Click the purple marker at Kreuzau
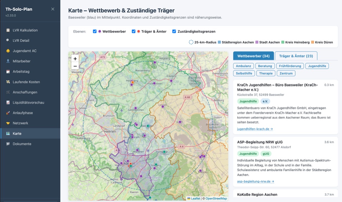This screenshot has width=342, height=202. point(200,171)
